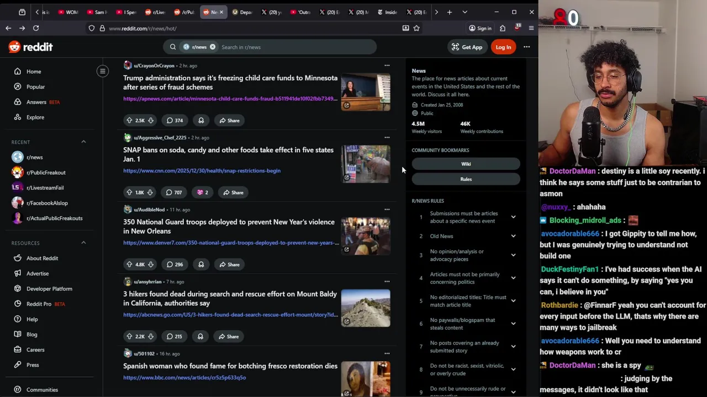Open the Mount Baldy hikers post thumbnail

tap(366, 308)
